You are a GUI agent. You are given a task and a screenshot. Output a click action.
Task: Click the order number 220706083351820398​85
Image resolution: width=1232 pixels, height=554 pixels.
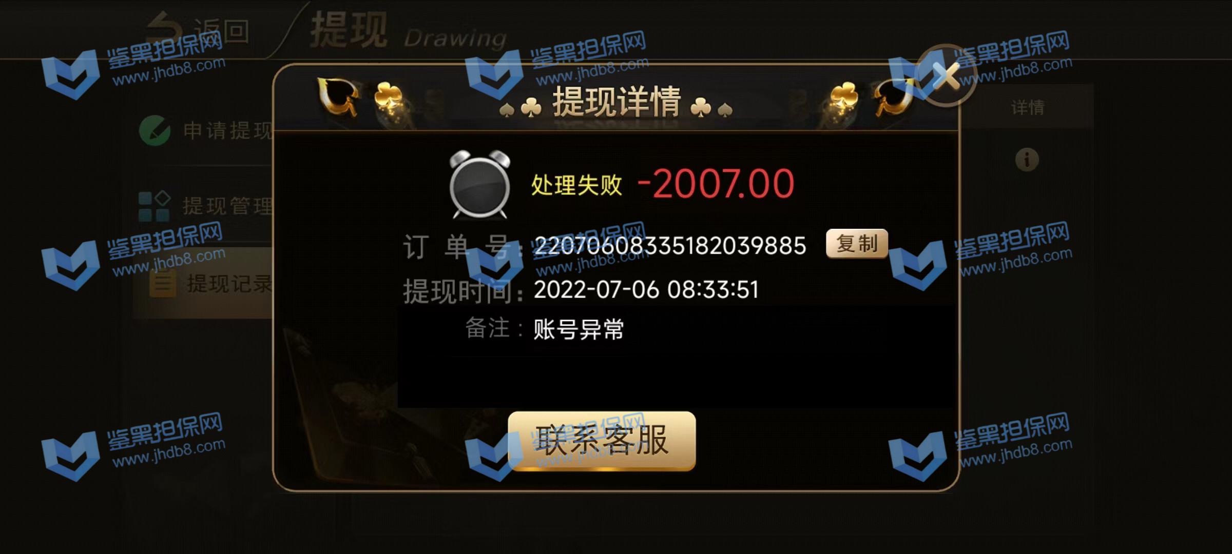(670, 246)
